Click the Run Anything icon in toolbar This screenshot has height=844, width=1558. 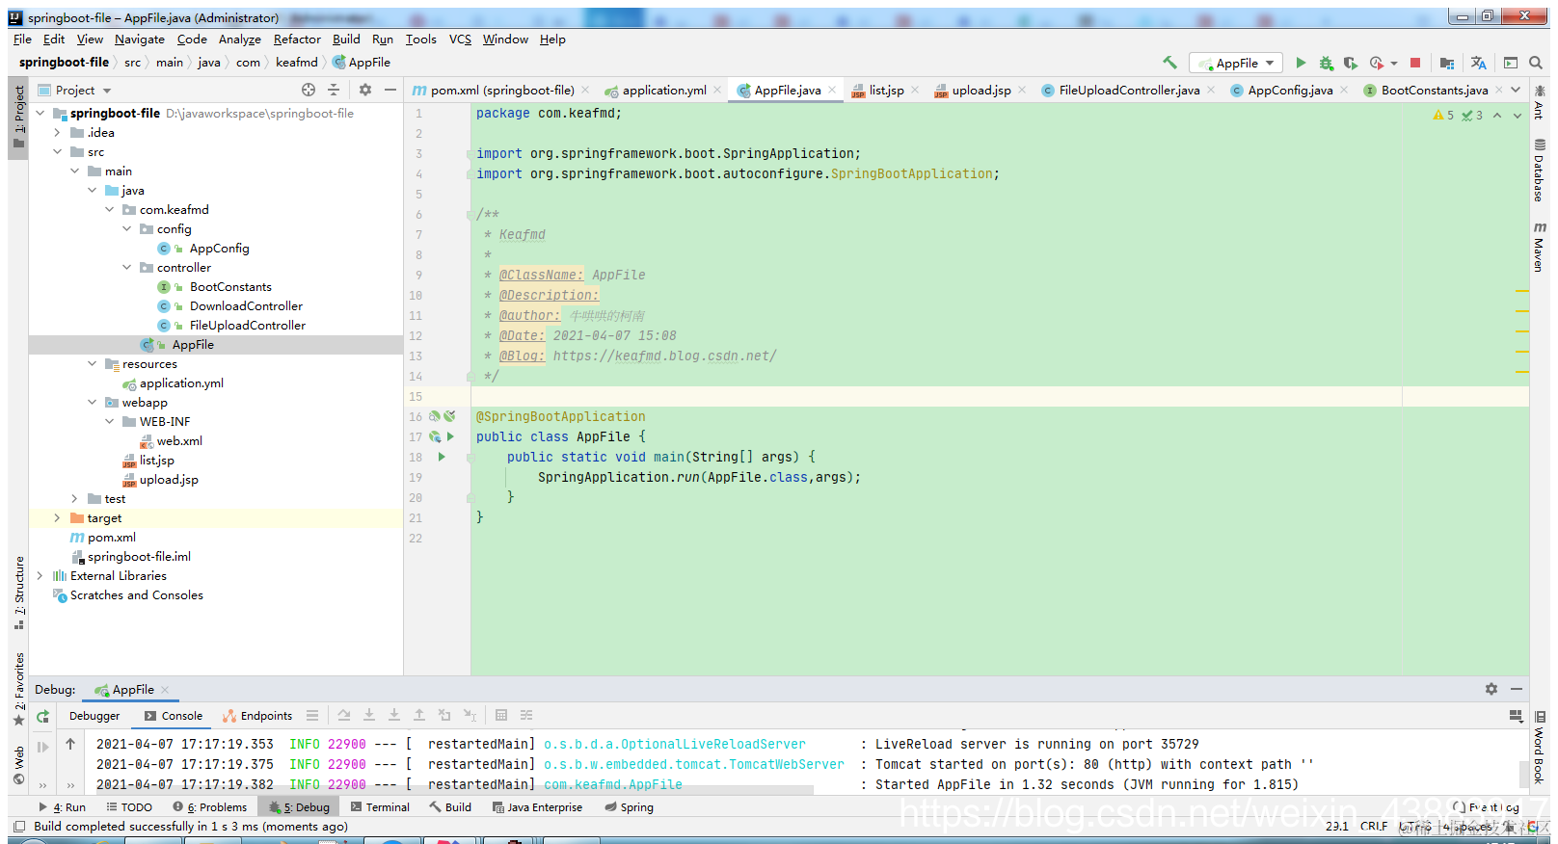(x=1511, y=63)
